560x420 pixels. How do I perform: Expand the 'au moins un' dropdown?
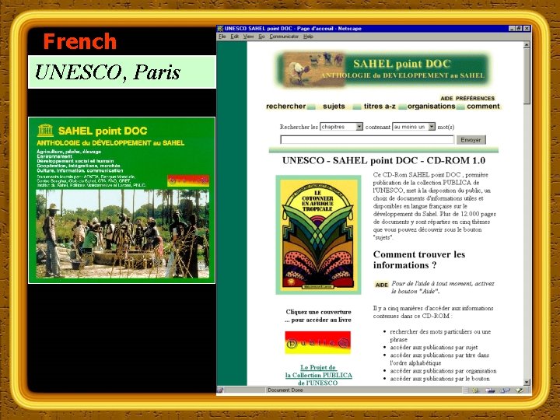click(414, 127)
